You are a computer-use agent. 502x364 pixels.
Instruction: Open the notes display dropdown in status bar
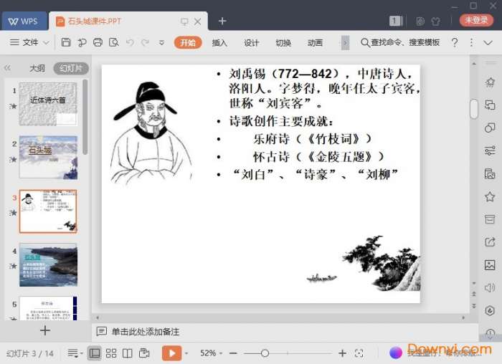click(x=75, y=353)
